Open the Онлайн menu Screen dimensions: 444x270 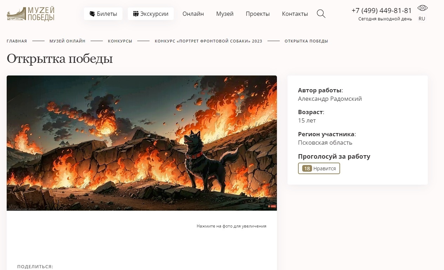[x=193, y=14]
